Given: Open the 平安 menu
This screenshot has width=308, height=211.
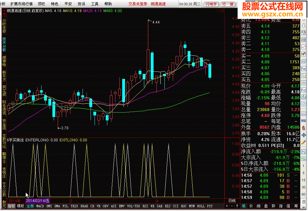Looking at the screenshot, I should coord(68,4).
